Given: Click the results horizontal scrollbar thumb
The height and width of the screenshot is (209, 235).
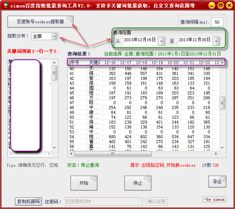Looking at the screenshot, I should coord(113,154).
